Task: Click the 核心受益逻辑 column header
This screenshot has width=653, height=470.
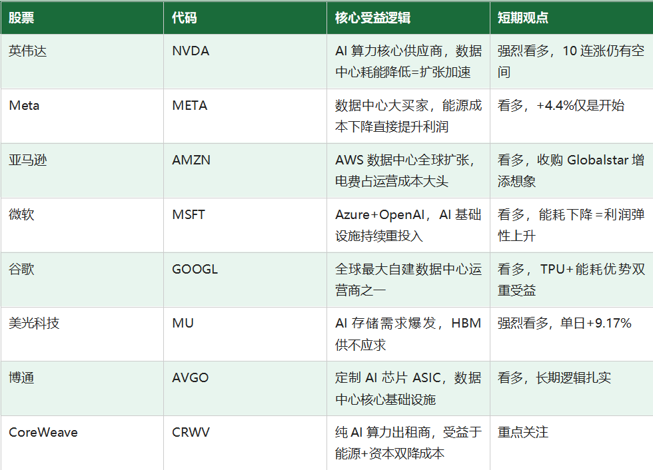Action: [x=408, y=17]
